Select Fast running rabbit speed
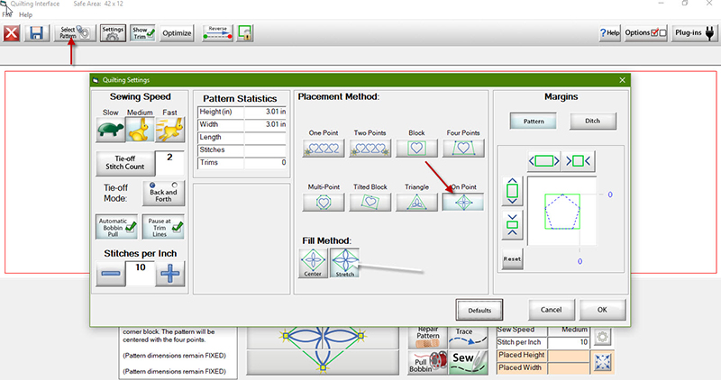This screenshot has height=380, width=721. (169, 129)
